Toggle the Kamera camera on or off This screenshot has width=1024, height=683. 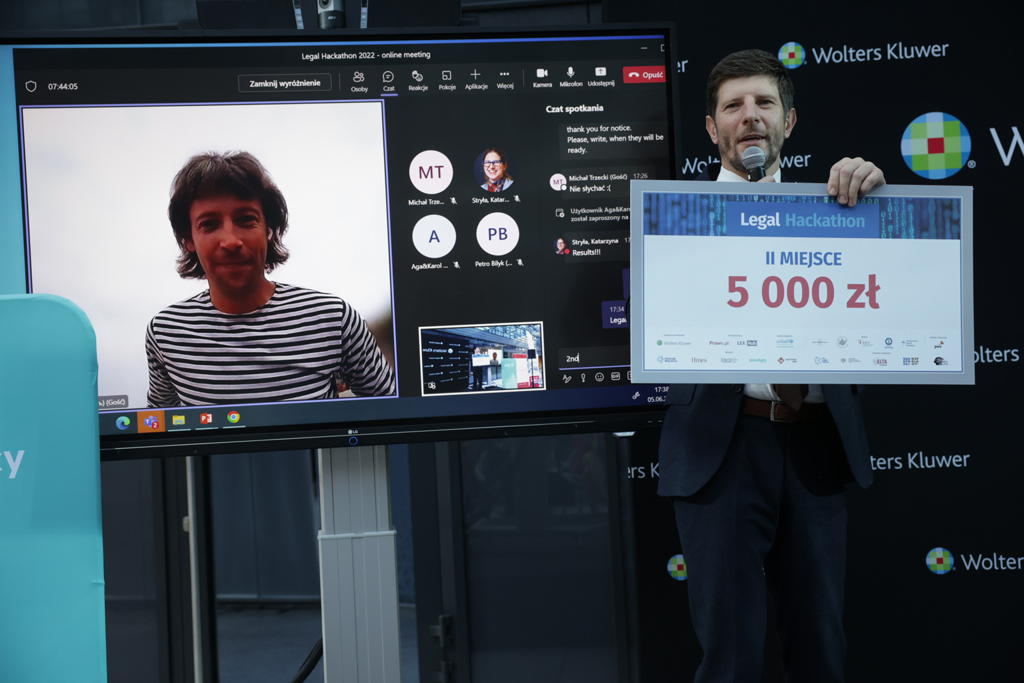[x=542, y=76]
